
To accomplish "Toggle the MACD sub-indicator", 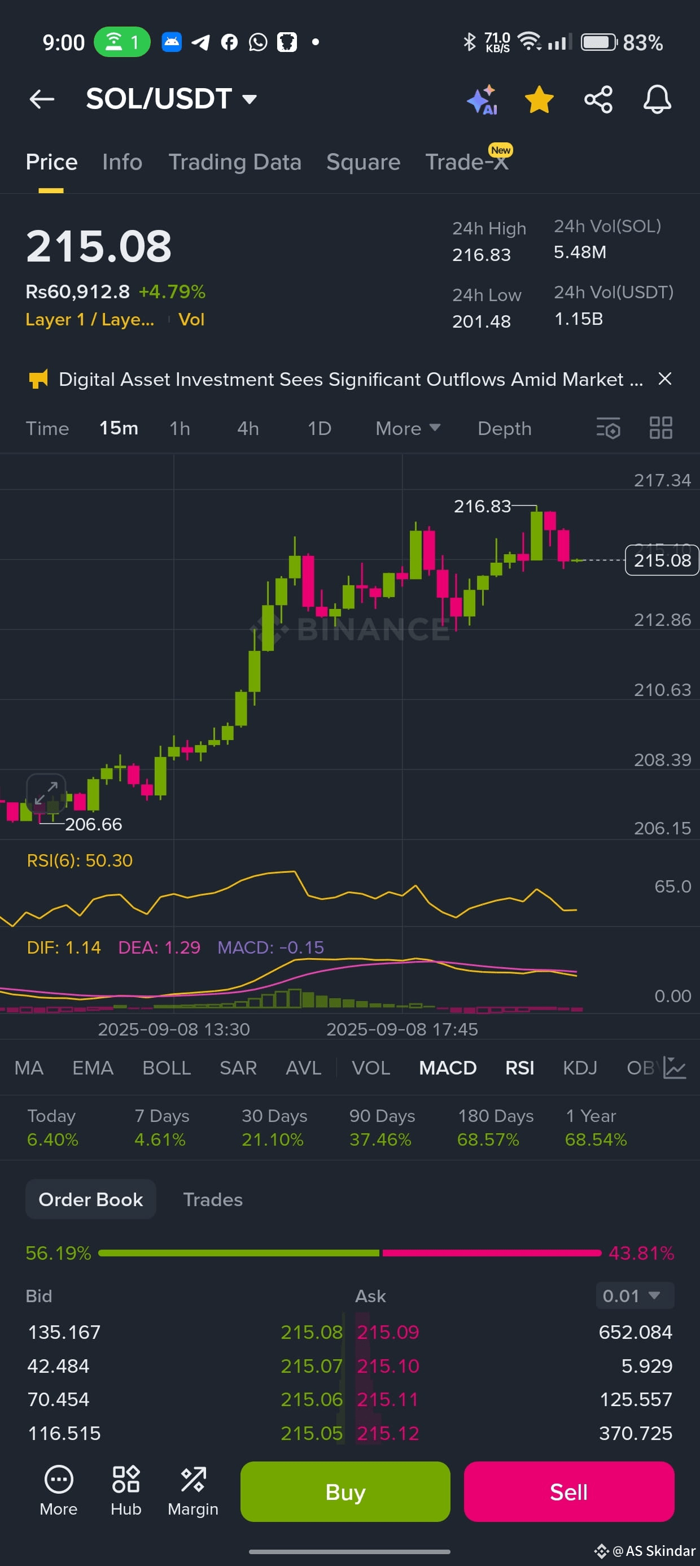I will point(448,1068).
